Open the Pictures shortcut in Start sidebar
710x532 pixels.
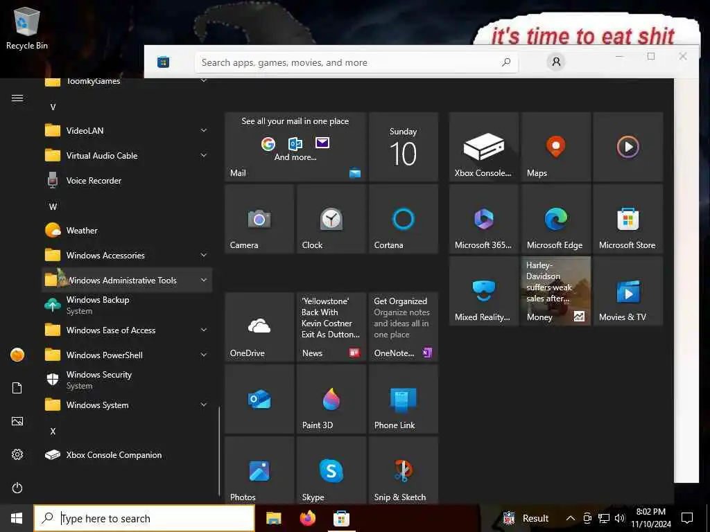click(17, 421)
